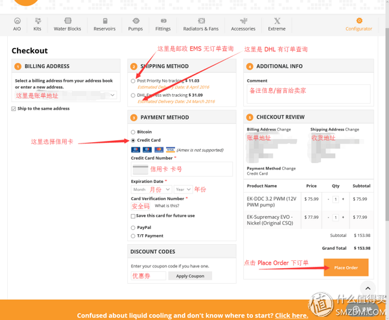The image size is (389, 320).
Task: Choose Credit Card payment method
Action: [133, 140]
